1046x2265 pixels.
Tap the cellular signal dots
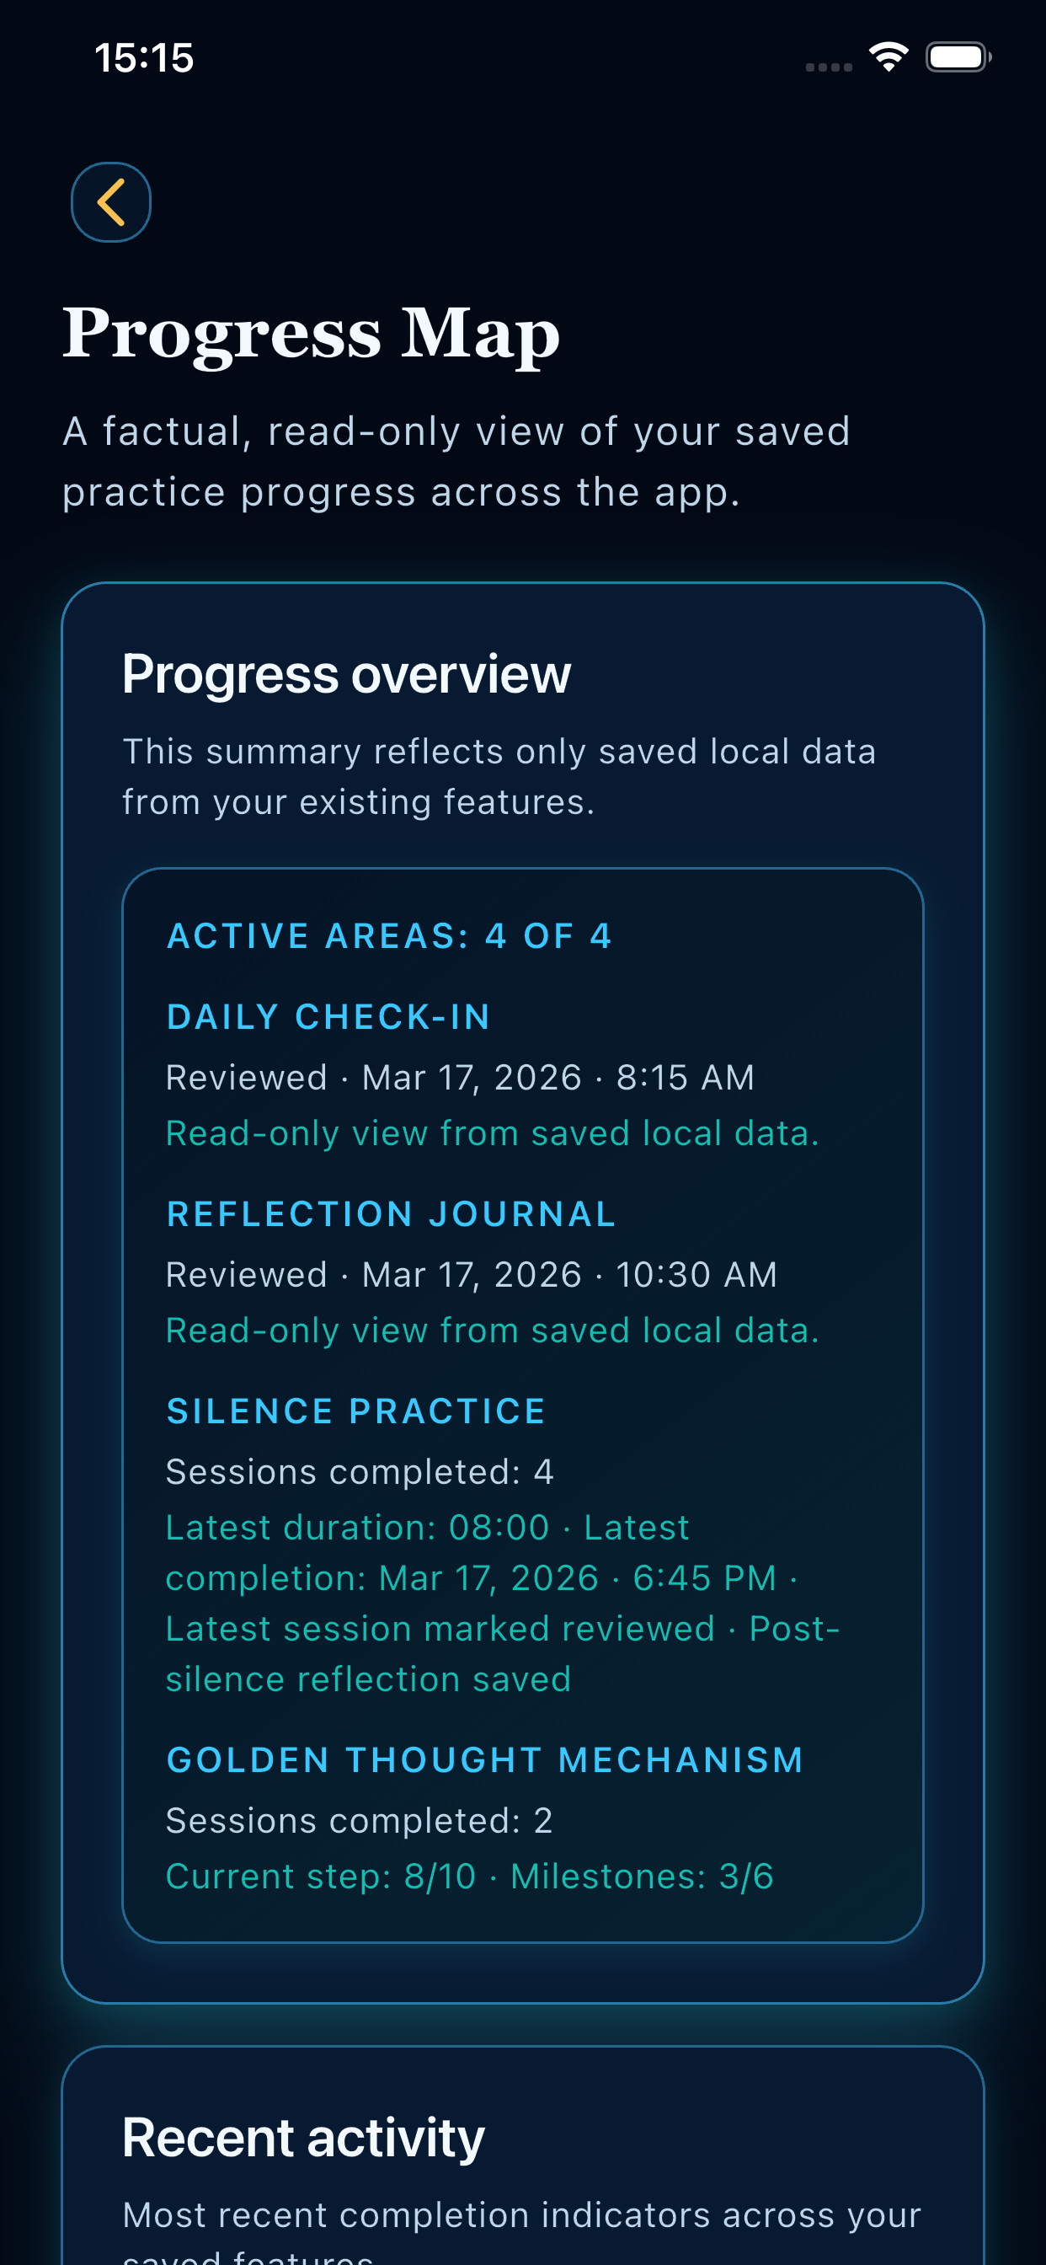[829, 67]
